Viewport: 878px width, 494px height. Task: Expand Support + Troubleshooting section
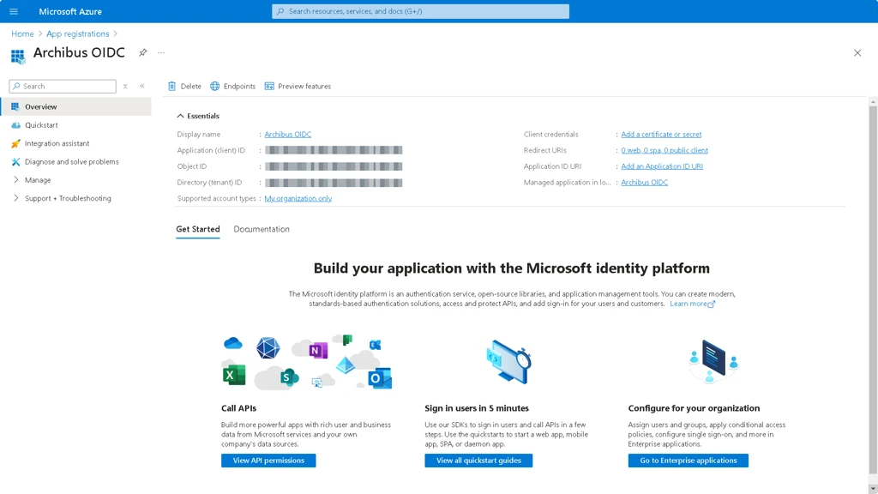pos(67,198)
